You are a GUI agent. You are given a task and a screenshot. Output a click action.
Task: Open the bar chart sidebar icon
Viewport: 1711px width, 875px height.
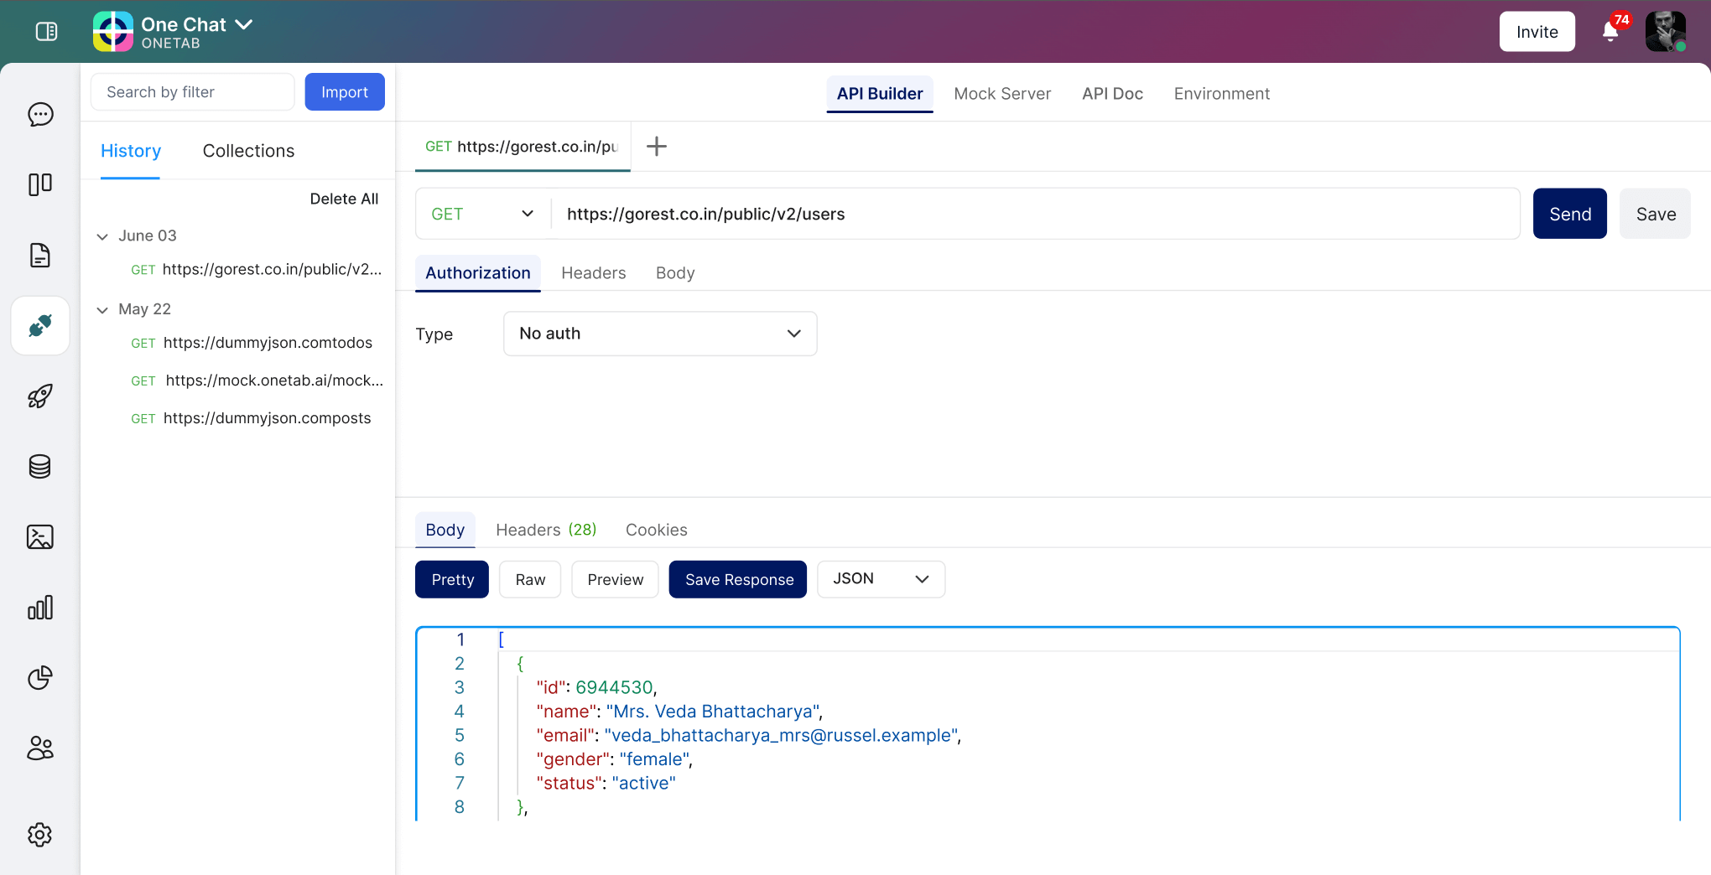coord(40,607)
